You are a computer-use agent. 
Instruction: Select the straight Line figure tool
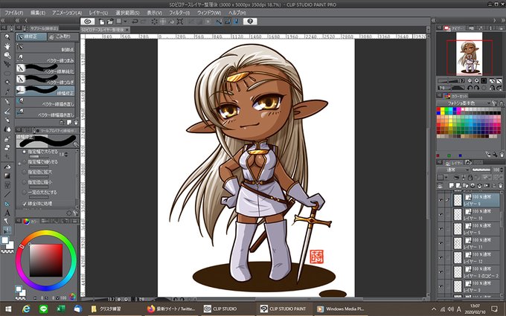(7, 195)
